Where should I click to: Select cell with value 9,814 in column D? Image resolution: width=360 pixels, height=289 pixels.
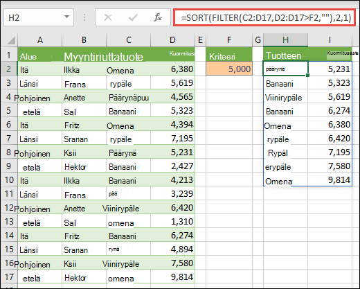(172, 277)
